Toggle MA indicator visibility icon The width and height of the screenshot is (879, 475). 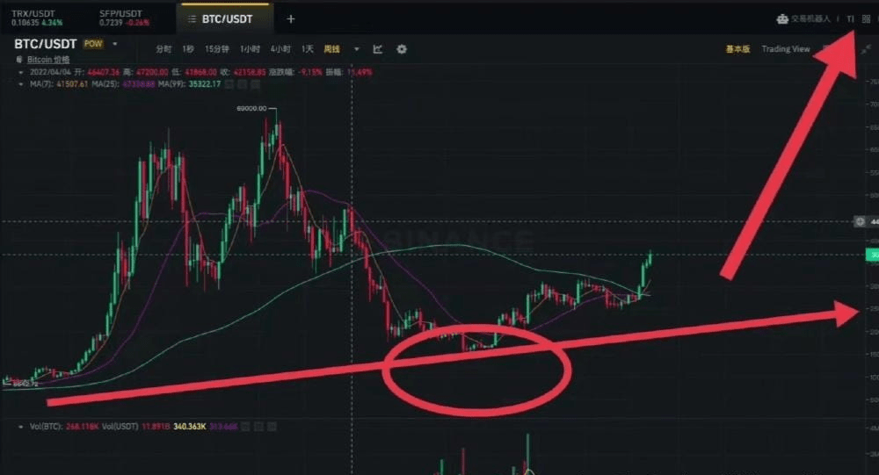coord(229,84)
